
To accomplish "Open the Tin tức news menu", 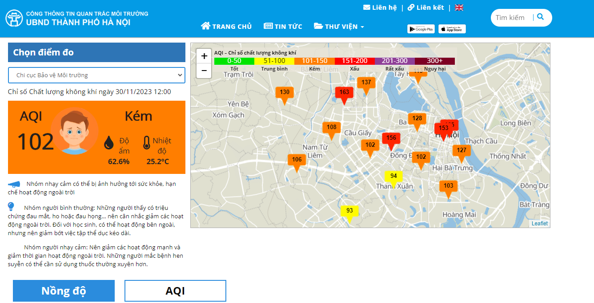I will pos(283,27).
